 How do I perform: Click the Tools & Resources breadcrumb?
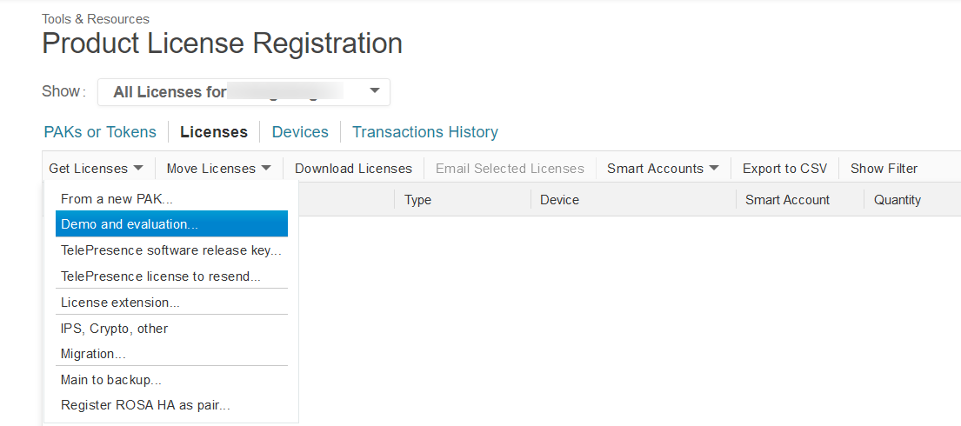pyautogui.click(x=96, y=19)
